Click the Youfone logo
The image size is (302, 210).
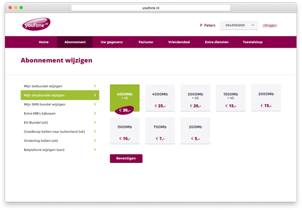pyautogui.click(x=36, y=24)
